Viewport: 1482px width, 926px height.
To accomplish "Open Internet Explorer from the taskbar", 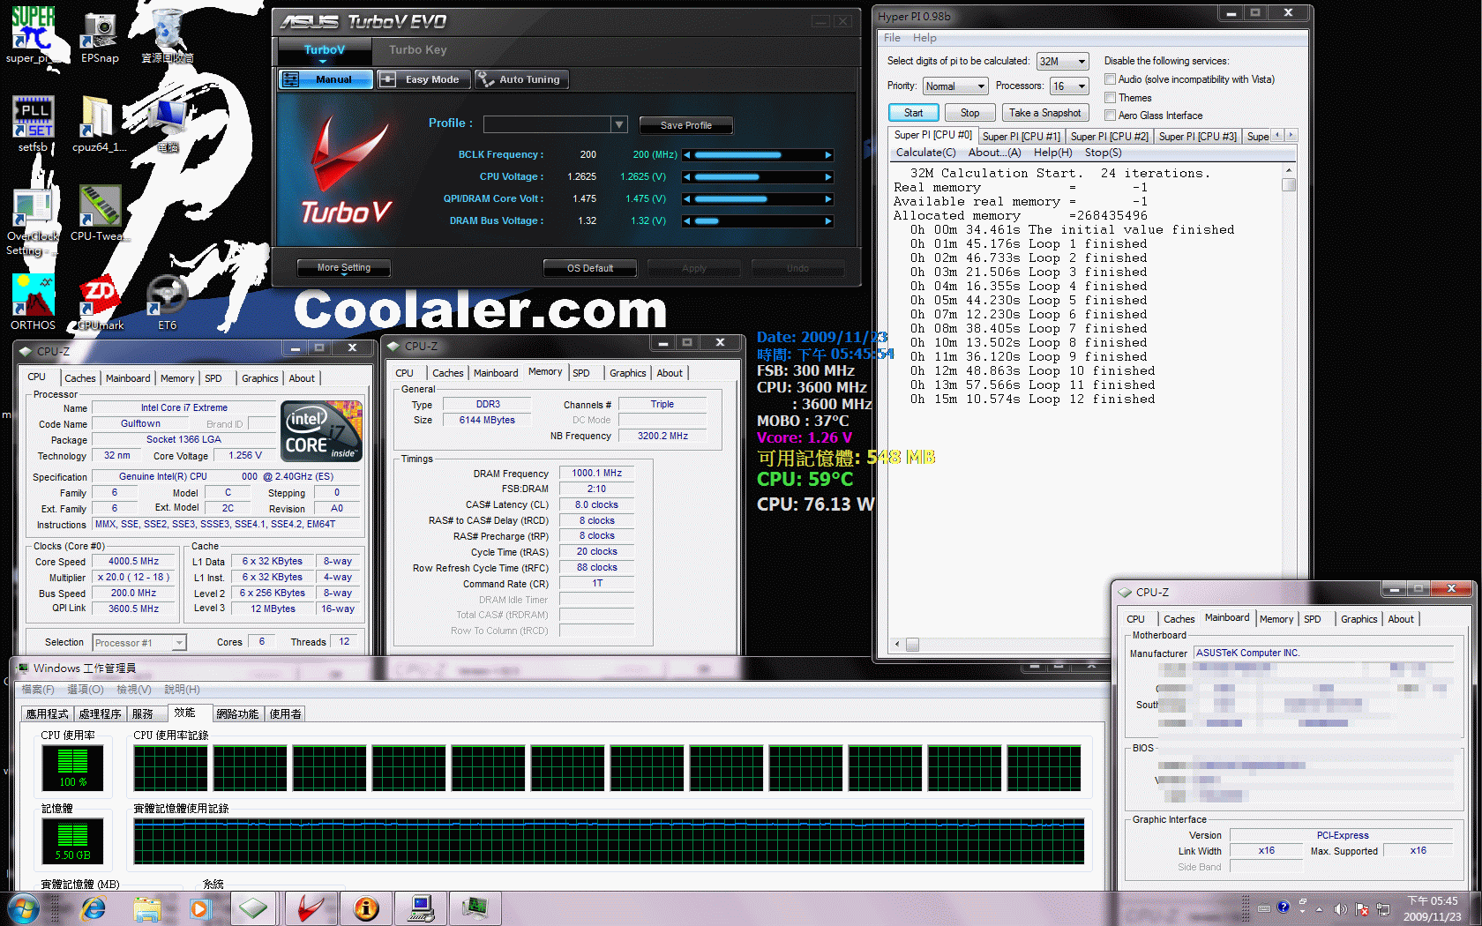I will (x=93, y=908).
